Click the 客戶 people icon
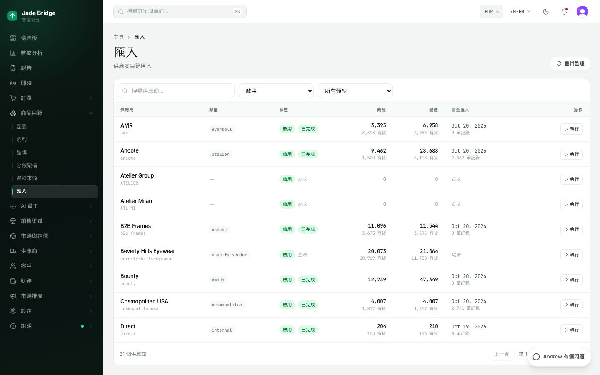600x375 pixels. tap(13, 266)
